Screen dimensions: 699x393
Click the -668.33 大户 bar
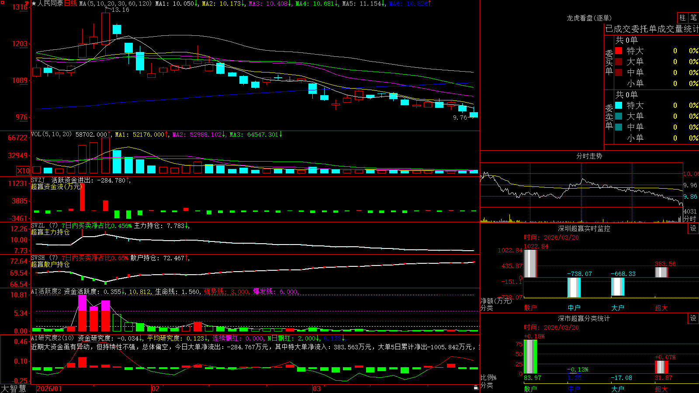[618, 286]
